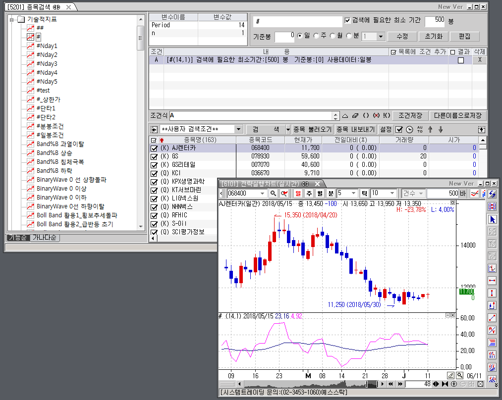Click the chart horizontal volume scrollbar
Screen dimensions: 502x400
coord(307,384)
